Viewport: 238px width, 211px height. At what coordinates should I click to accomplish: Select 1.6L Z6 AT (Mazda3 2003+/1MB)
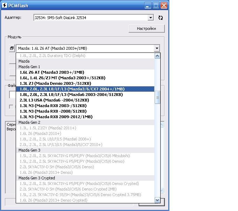(85, 72)
